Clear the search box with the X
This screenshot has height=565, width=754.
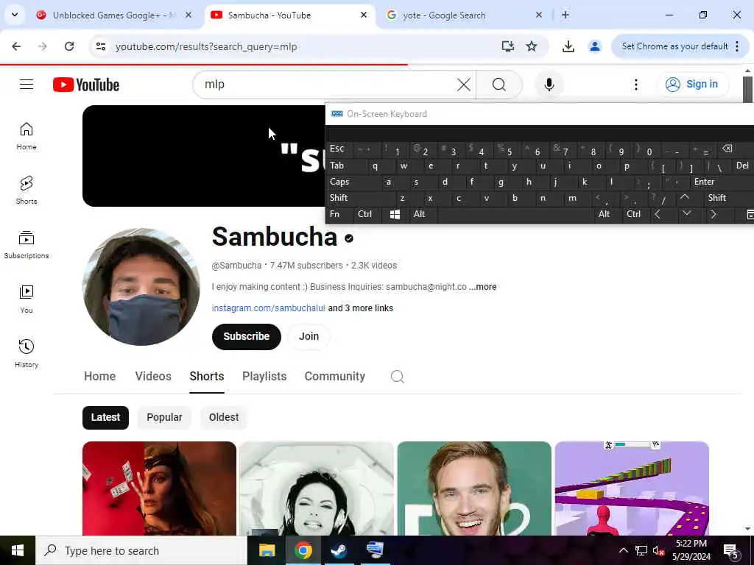[x=464, y=85]
